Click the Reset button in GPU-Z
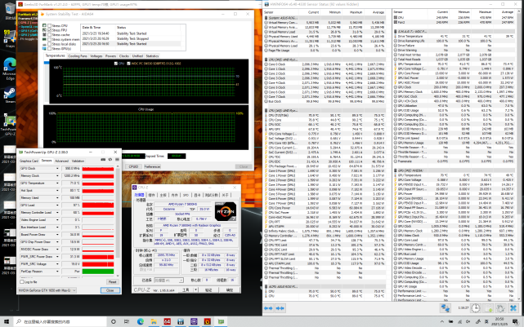This screenshot has width=524, height=327. pos(110,281)
